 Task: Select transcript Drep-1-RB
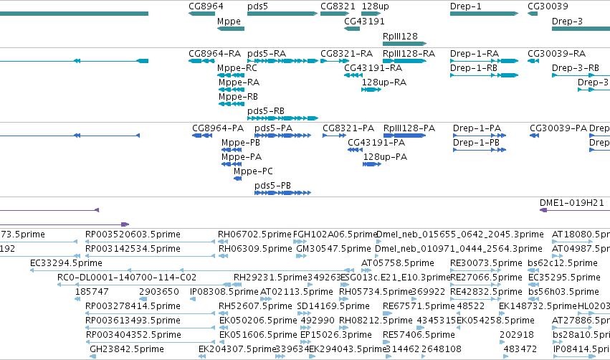tap(485, 75)
